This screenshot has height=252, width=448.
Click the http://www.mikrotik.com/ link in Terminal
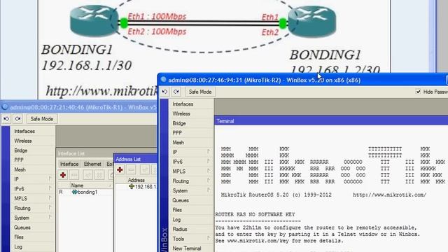tap(389, 195)
